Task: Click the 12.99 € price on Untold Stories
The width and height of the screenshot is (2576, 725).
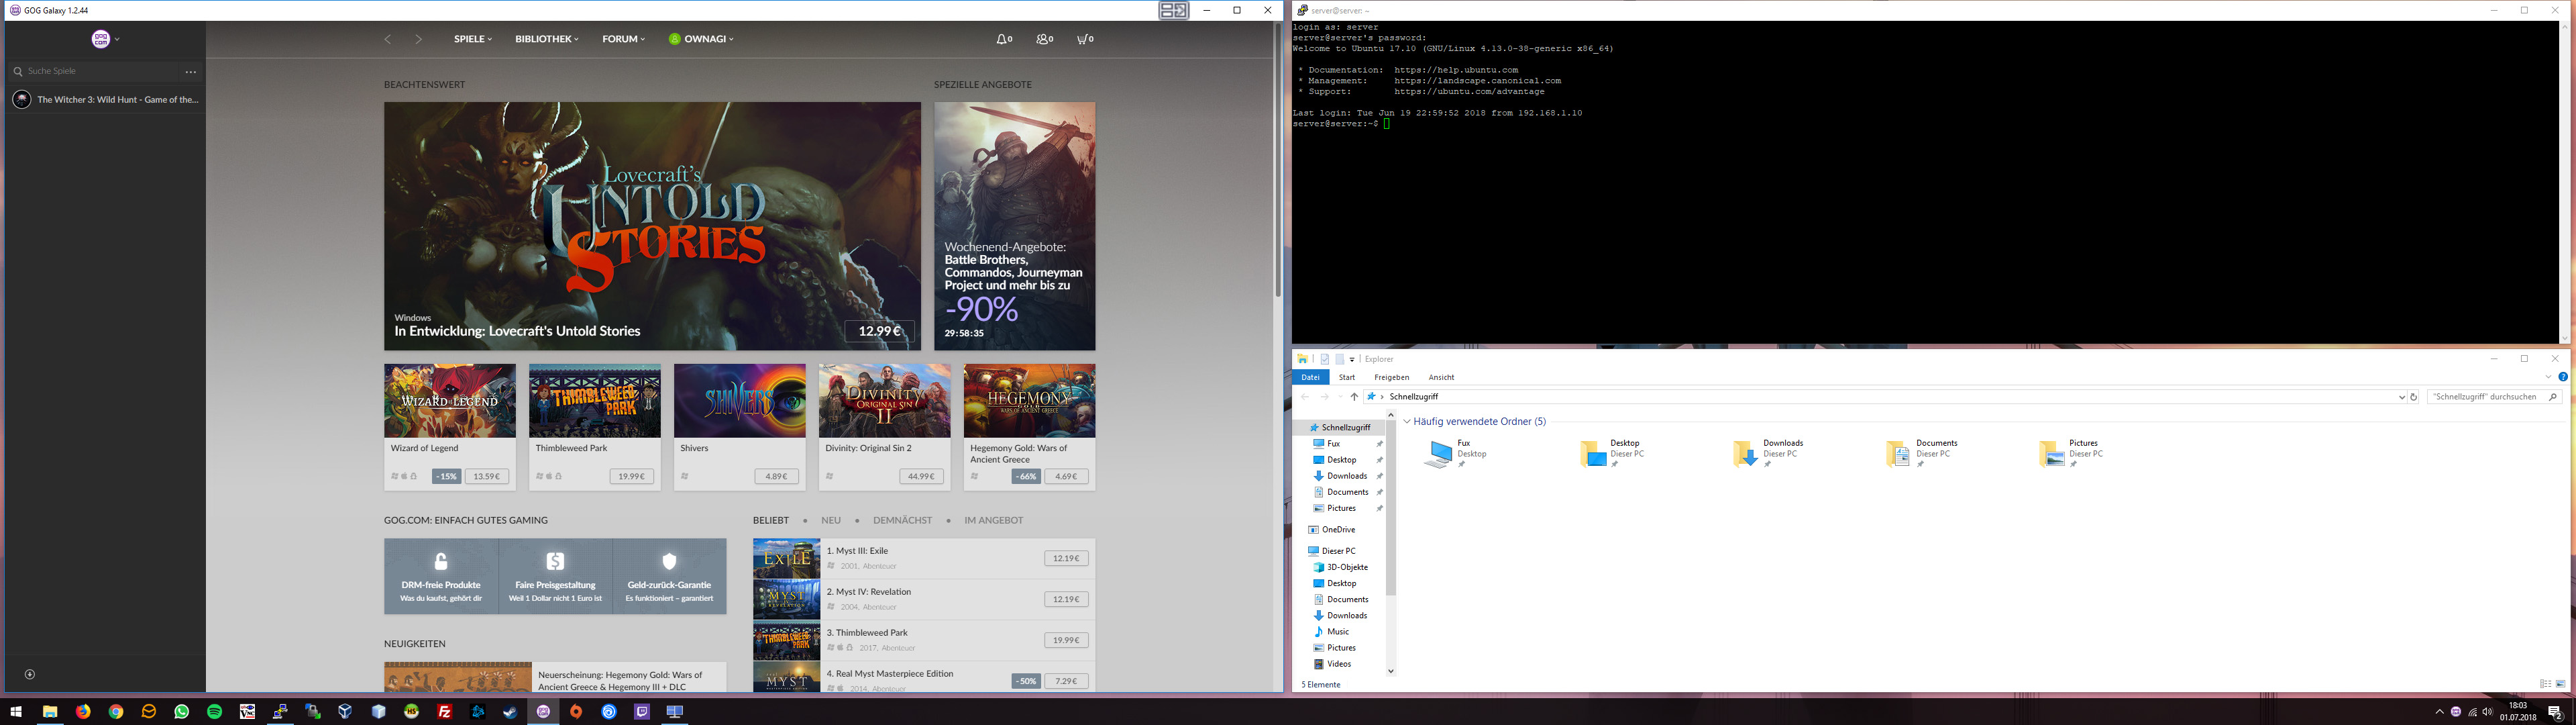Action: pos(880,332)
